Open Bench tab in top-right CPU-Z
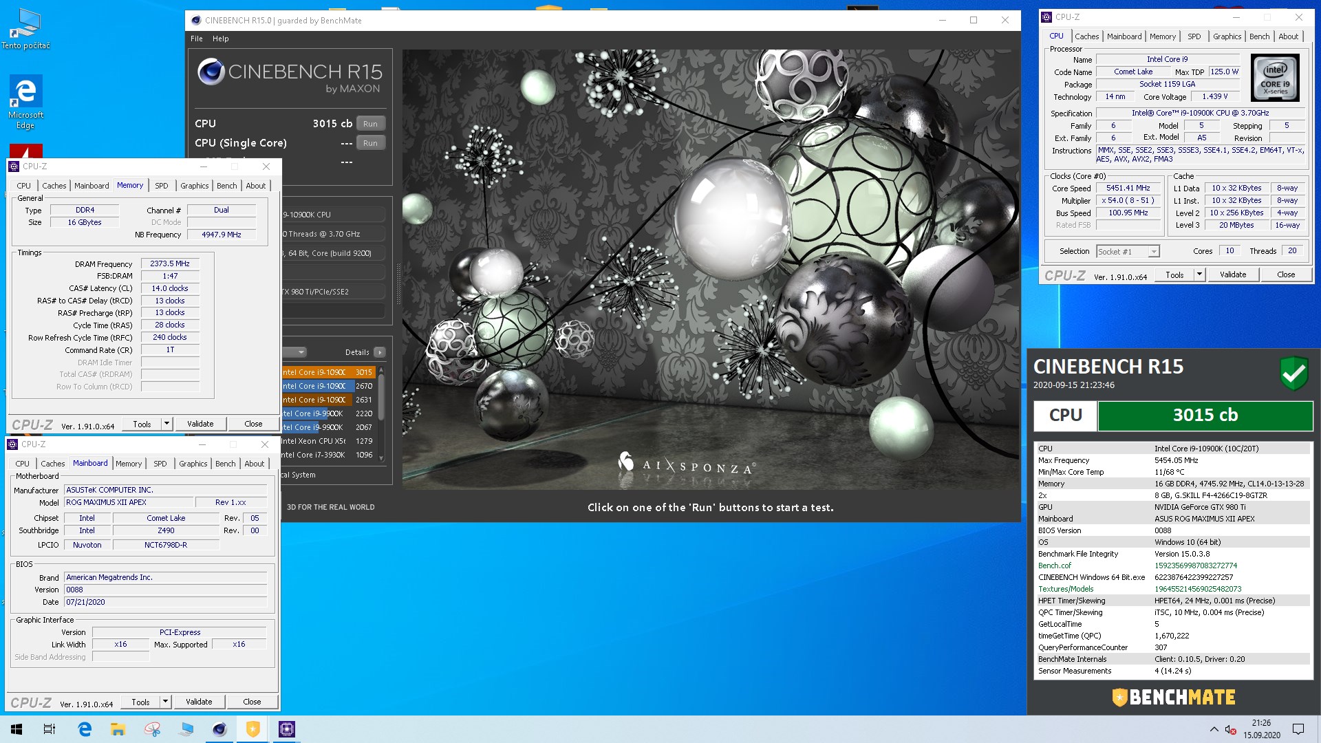The height and width of the screenshot is (743, 1321). 1259,36
